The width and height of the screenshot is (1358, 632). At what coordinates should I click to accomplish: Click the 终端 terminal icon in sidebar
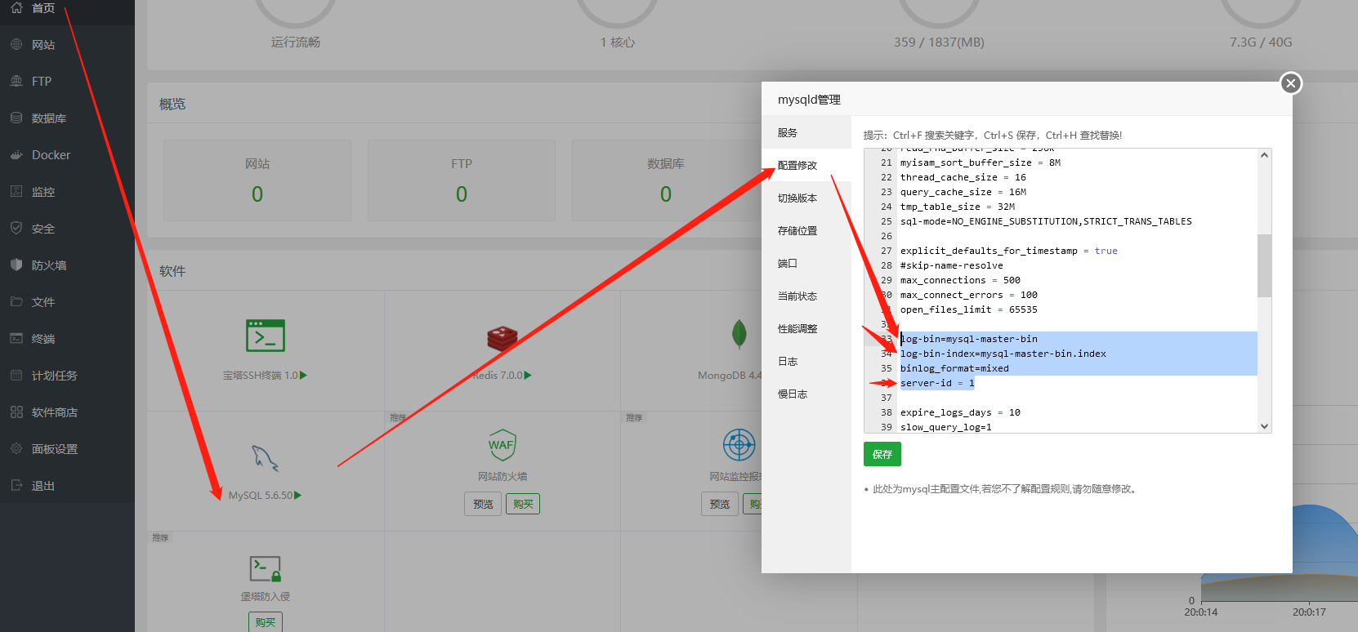[16, 338]
